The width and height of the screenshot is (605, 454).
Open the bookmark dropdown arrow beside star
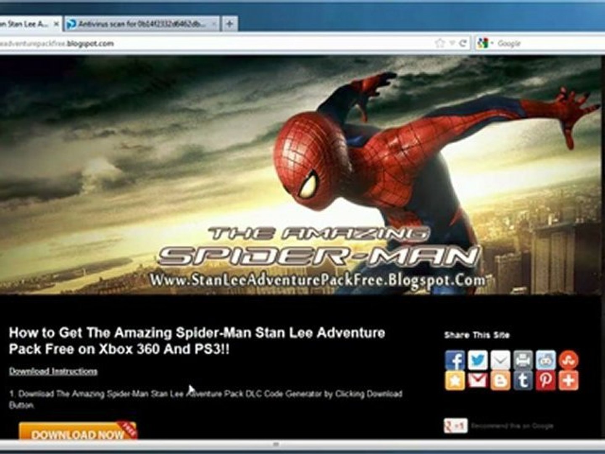(x=452, y=43)
